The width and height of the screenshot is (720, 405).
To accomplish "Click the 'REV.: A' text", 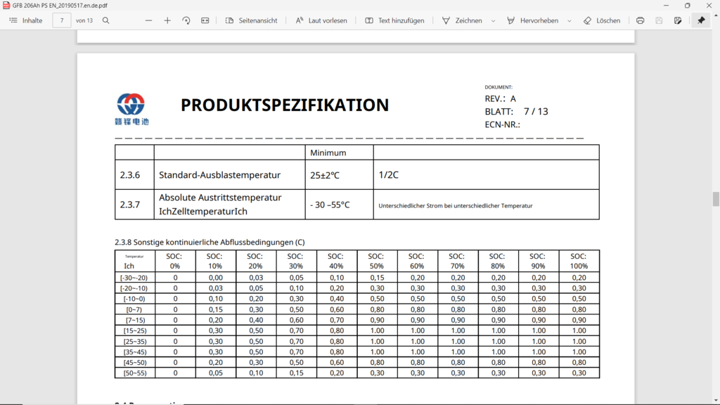I will click(500, 98).
